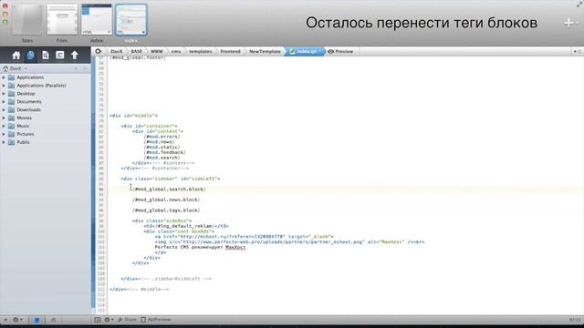Screen dimensions: 584x328
Task: Select the Movies folder row
Action: tap(46, 118)
